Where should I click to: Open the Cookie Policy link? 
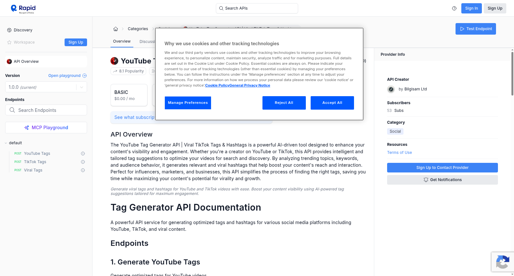(x=217, y=86)
